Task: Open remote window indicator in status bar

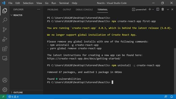Action: (3, 97)
